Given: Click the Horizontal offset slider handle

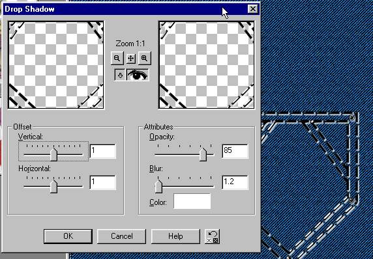Looking at the screenshot, I should [54, 186].
